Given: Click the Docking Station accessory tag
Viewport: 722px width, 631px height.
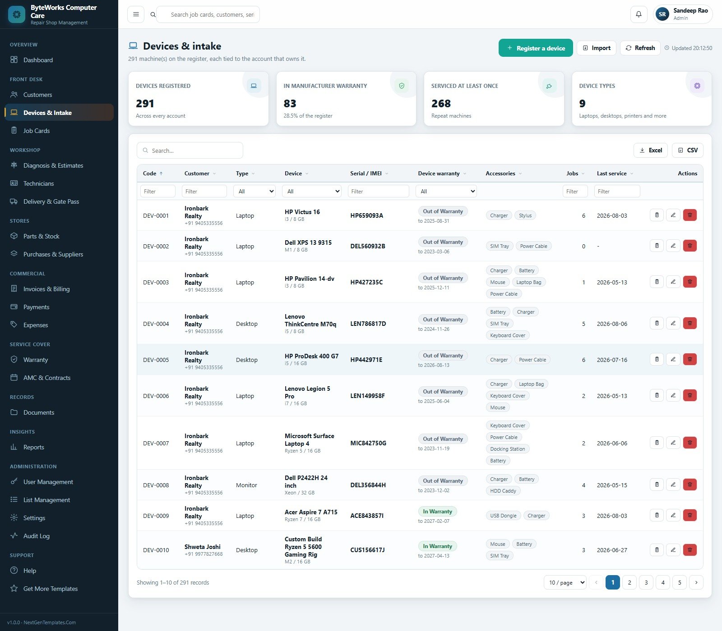Looking at the screenshot, I should coord(508,449).
